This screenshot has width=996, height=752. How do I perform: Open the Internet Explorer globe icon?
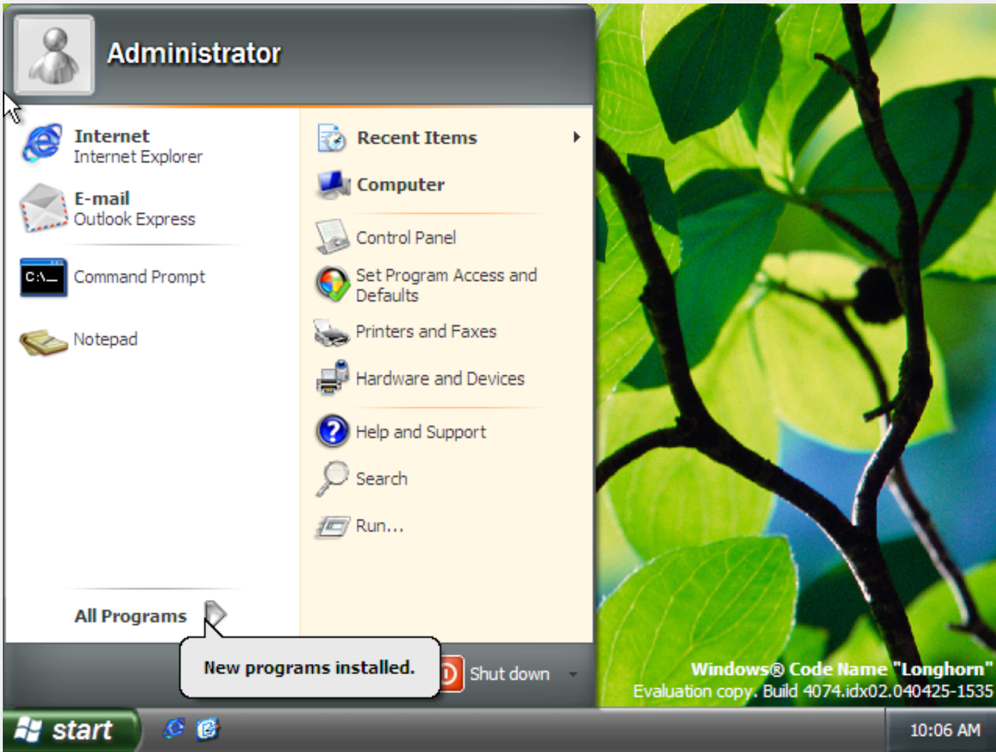coord(42,145)
